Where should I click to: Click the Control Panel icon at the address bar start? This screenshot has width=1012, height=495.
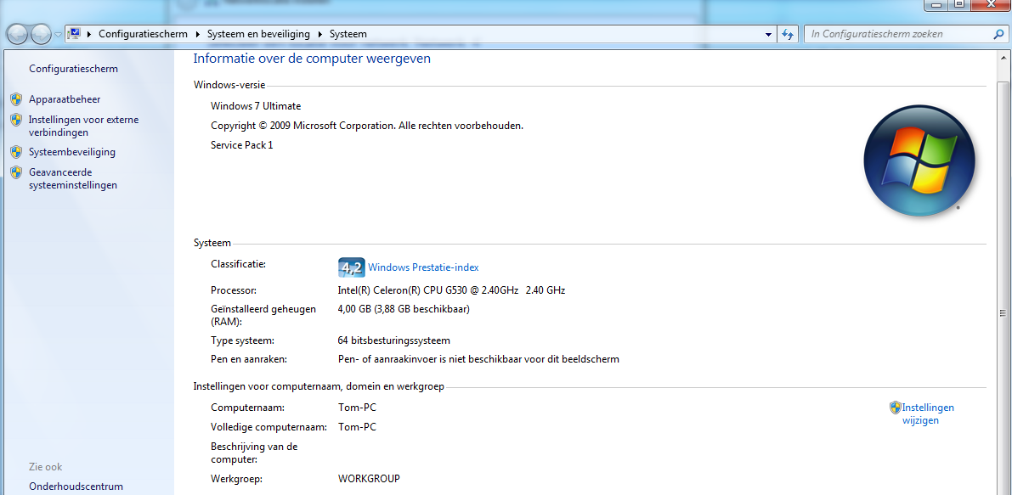[75, 34]
